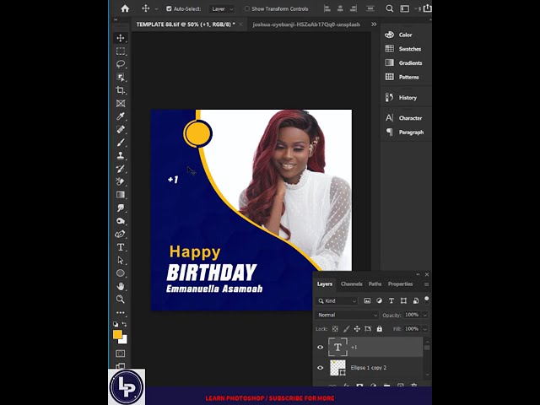Screen dimensions: 540x405
Task: Toggle pixel layer filter in Layers panel
Action: click(x=368, y=300)
